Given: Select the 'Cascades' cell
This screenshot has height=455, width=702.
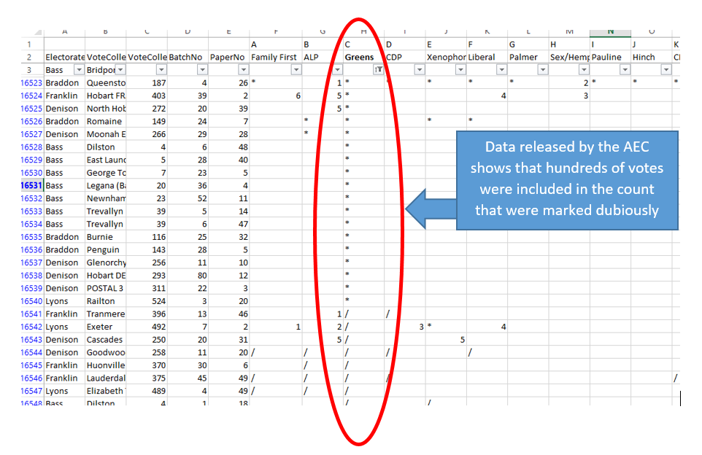Looking at the screenshot, I should tap(106, 340).
